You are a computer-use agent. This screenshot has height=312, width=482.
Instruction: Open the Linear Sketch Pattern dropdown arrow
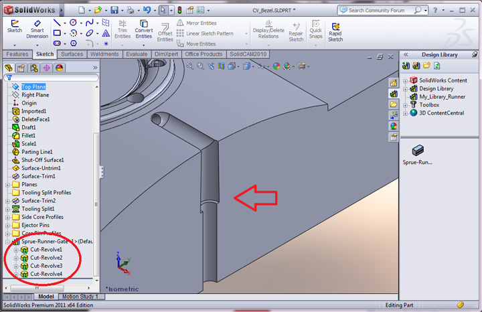(246, 33)
